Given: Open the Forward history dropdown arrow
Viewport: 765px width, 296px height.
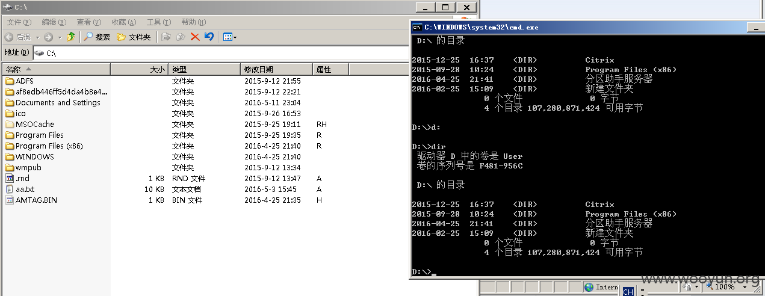Looking at the screenshot, I should pos(59,37).
